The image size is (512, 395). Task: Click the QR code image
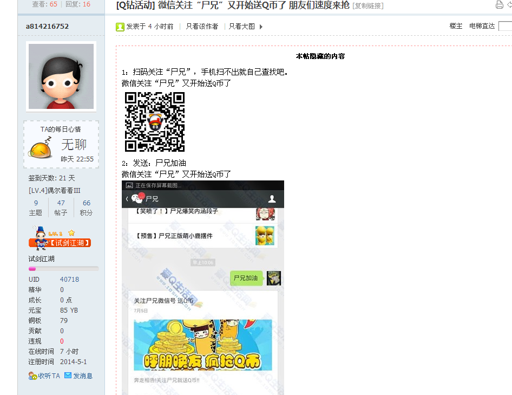tap(155, 121)
